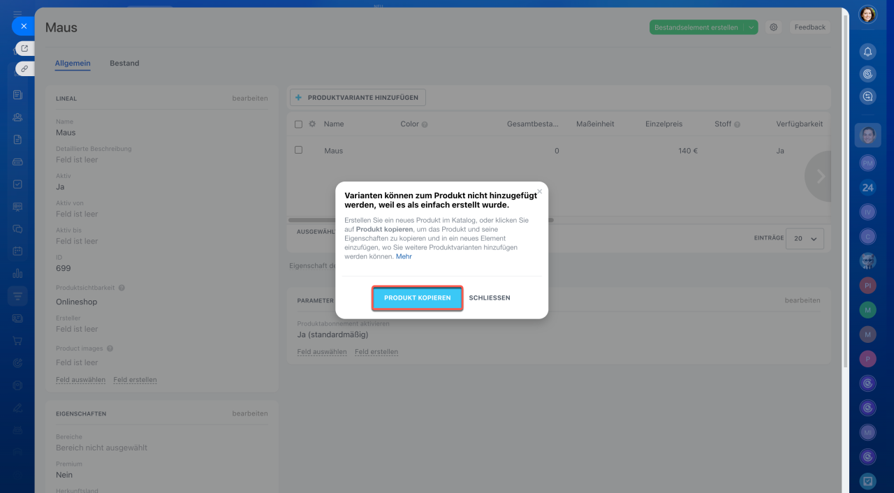Close the dialog with the small X
This screenshot has height=493, width=894.
[x=539, y=191]
